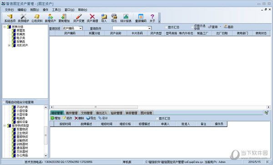273x165 pixels.
Task: Select 车辆类 in the group tree
Action: tap(21, 42)
